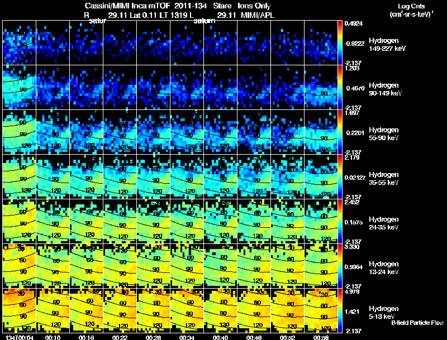
Task: Click the Hydrogen 55-90 keV panel at 00:52
Action: click(x=287, y=132)
